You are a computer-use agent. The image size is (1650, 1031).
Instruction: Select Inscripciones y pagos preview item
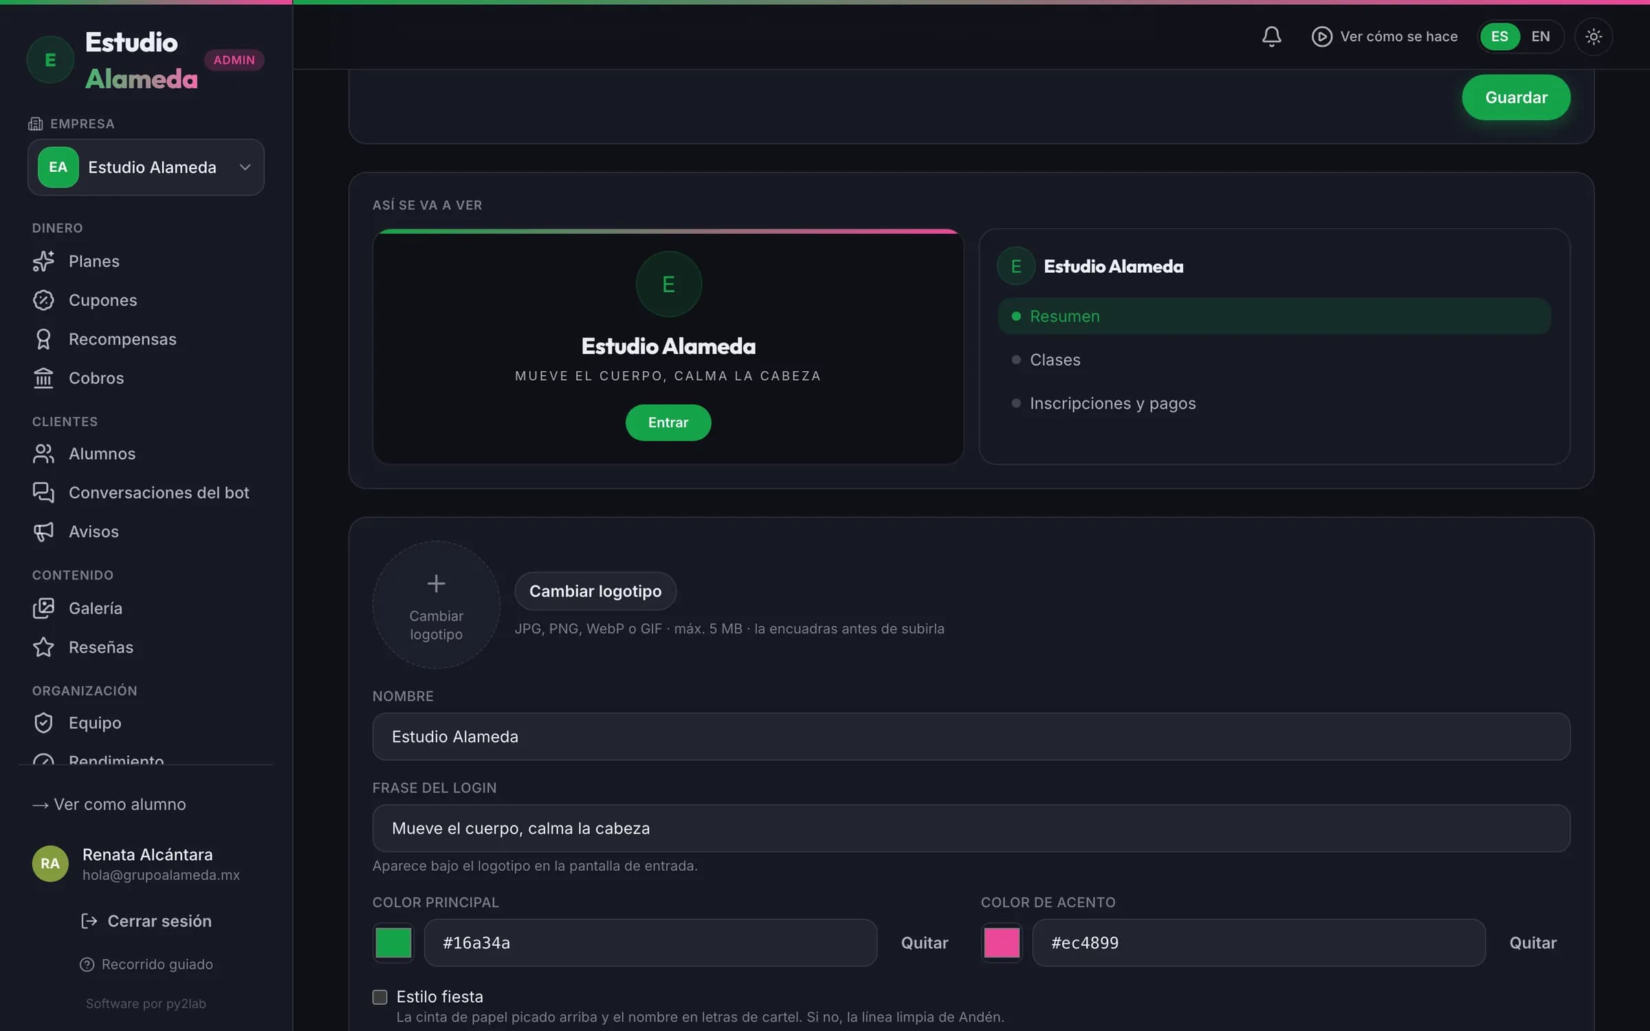click(x=1274, y=403)
